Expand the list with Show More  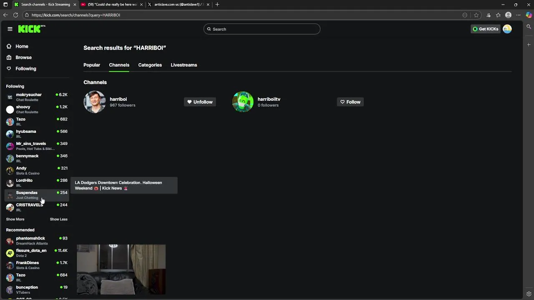coord(15,219)
